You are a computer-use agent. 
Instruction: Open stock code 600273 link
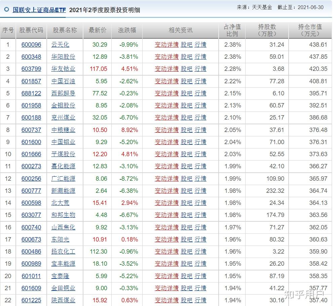click(x=31, y=166)
